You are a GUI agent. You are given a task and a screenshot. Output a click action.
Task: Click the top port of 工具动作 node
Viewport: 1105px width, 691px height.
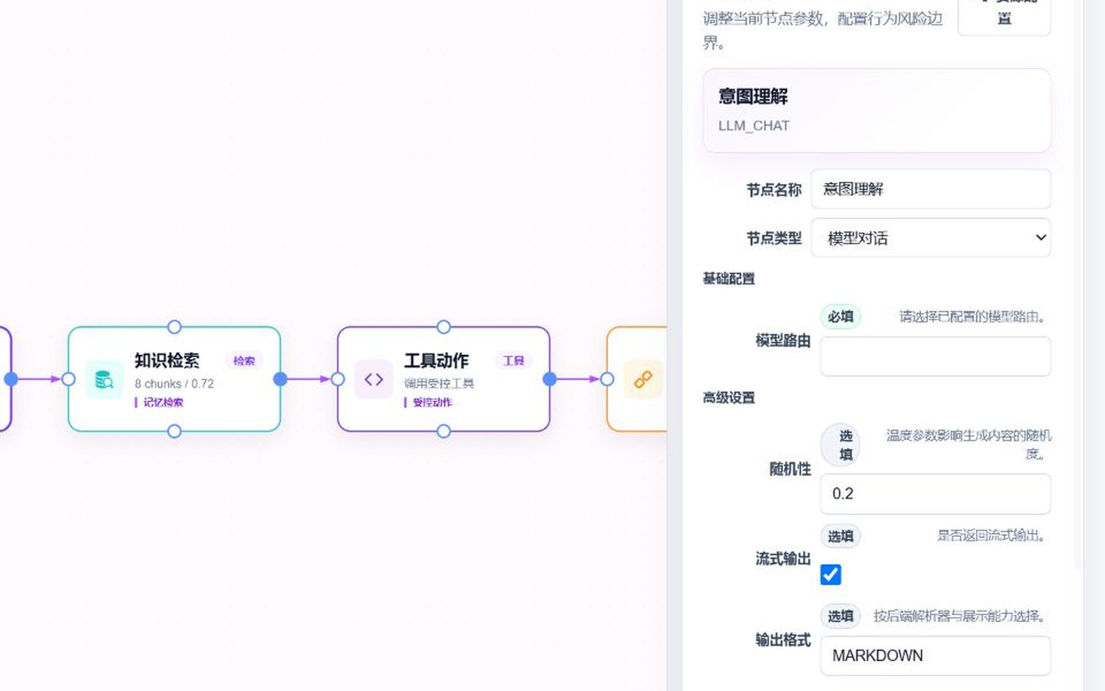click(x=444, y=327)
